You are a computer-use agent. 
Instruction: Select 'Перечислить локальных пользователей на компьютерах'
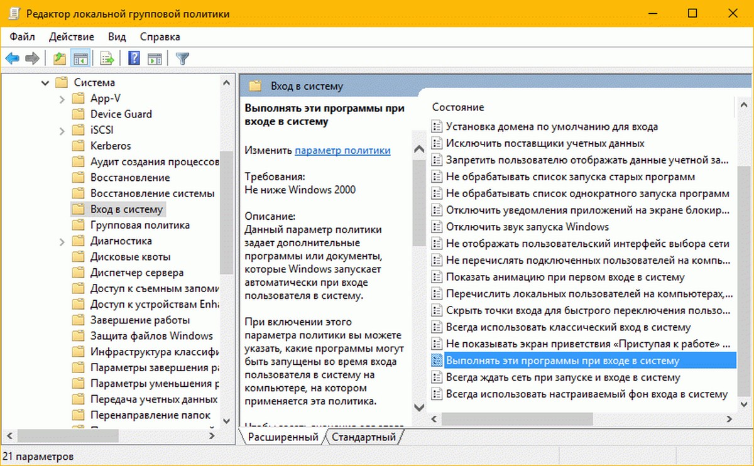pos(589,294)
